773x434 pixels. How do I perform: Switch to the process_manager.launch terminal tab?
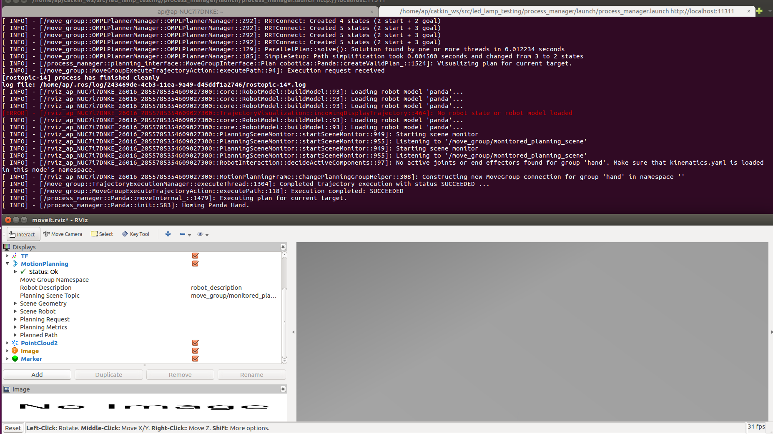[567, 11]
